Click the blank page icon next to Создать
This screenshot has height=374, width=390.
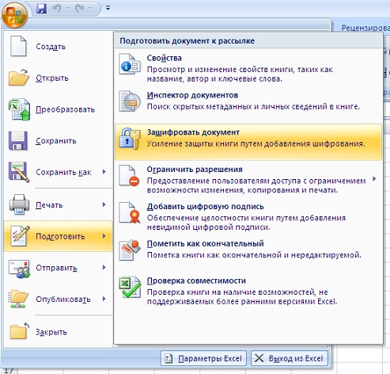pyautogui.click(x=18, y=47)
